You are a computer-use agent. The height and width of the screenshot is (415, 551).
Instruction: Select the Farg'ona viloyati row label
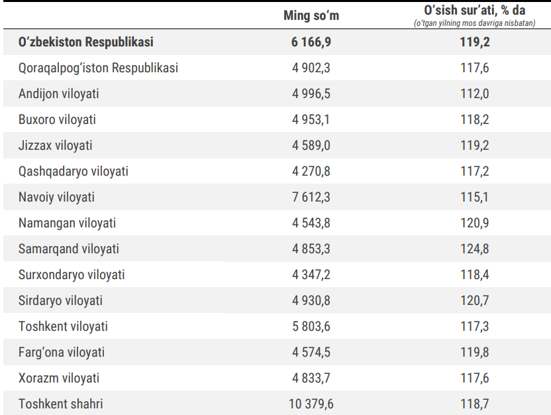[x=62, y=352]
